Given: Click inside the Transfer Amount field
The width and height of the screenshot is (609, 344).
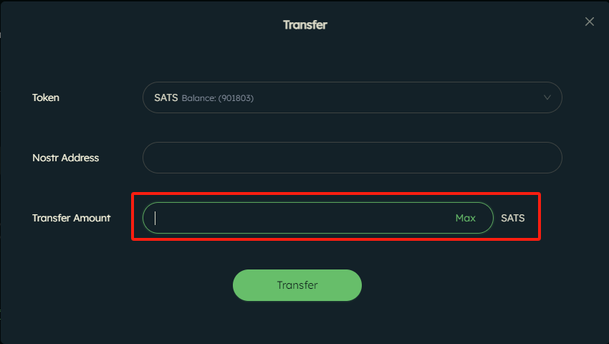Looking at the screenshot, I should (x=318, y=218).
